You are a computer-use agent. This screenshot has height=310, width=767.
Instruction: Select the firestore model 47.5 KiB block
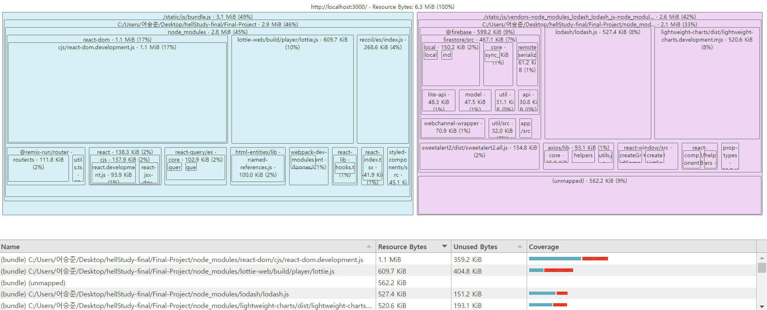[x=475, y=100]
